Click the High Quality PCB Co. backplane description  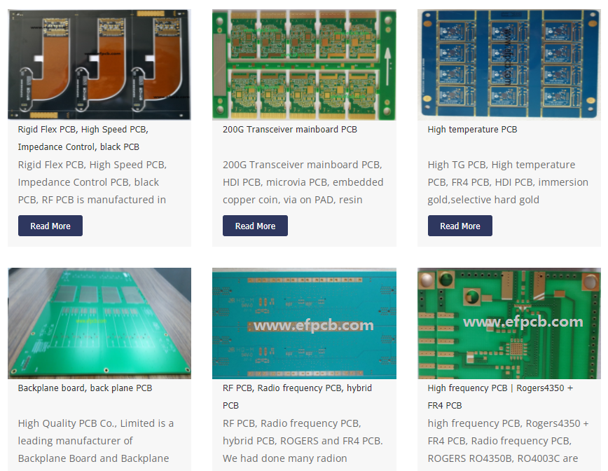point(95,441)
